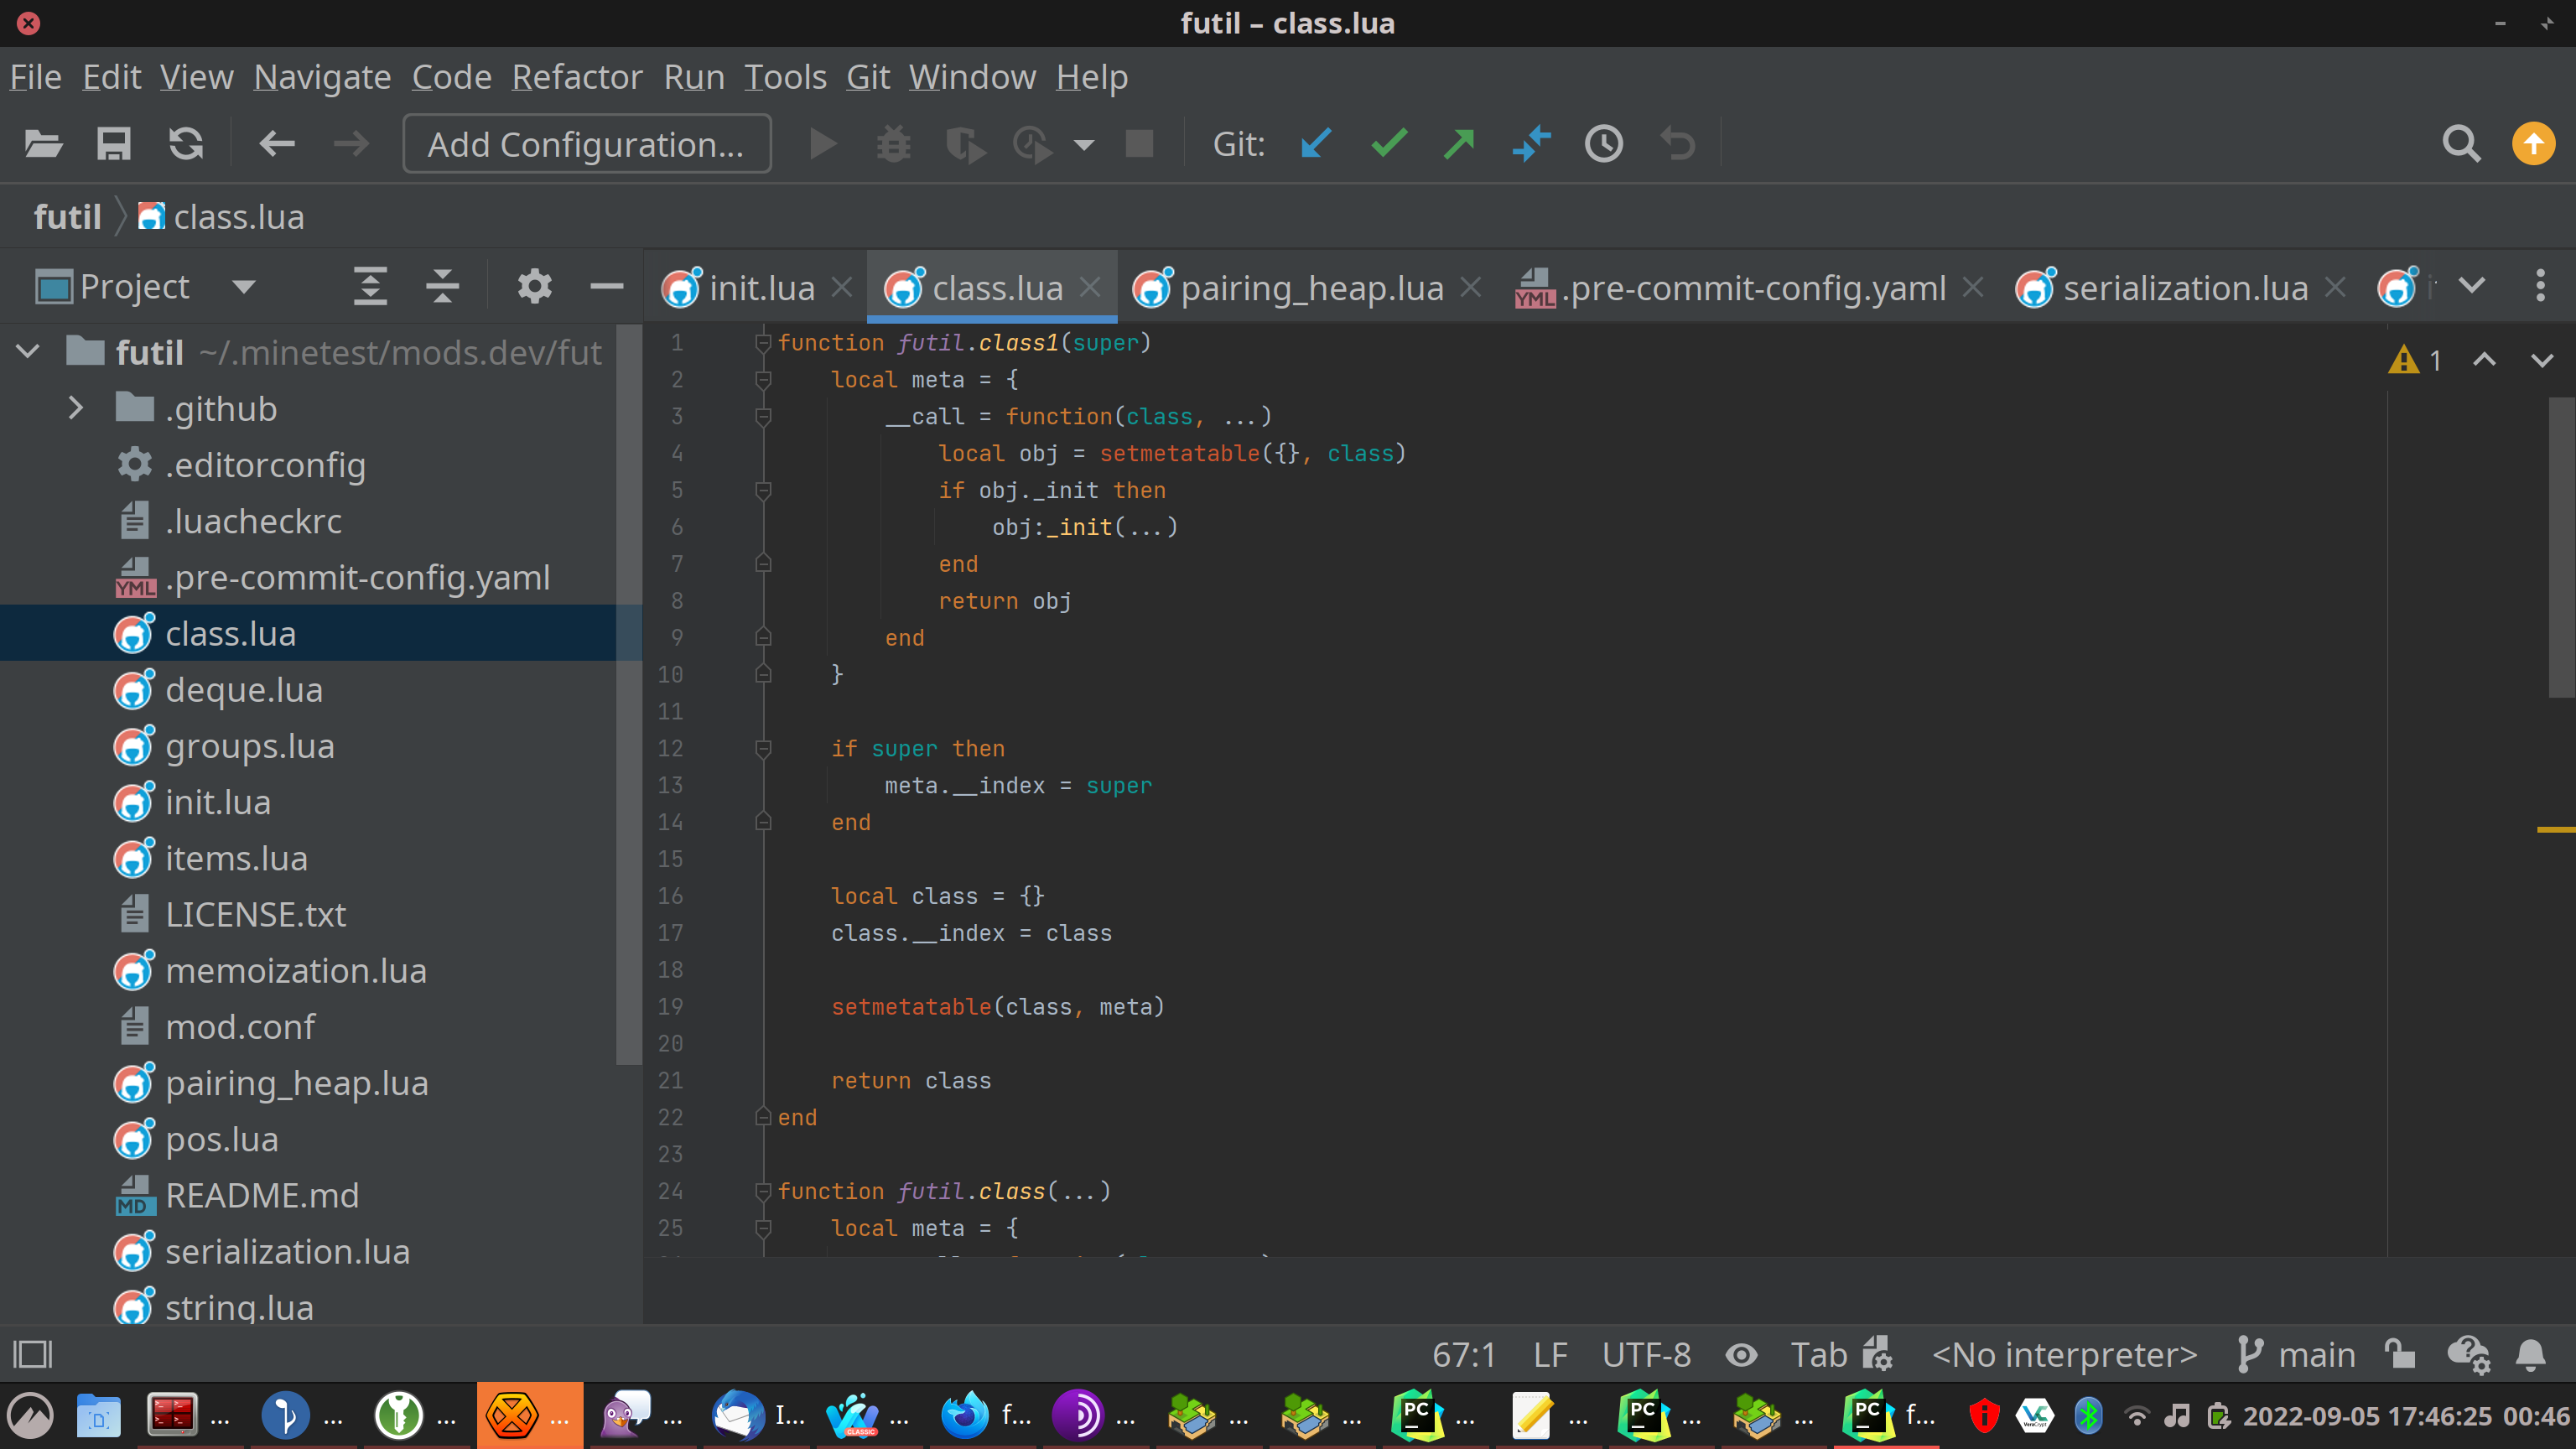This screenshot has width=2576, height=1449.
Task: Collapse all in Project panel
Action: (442, 287)
